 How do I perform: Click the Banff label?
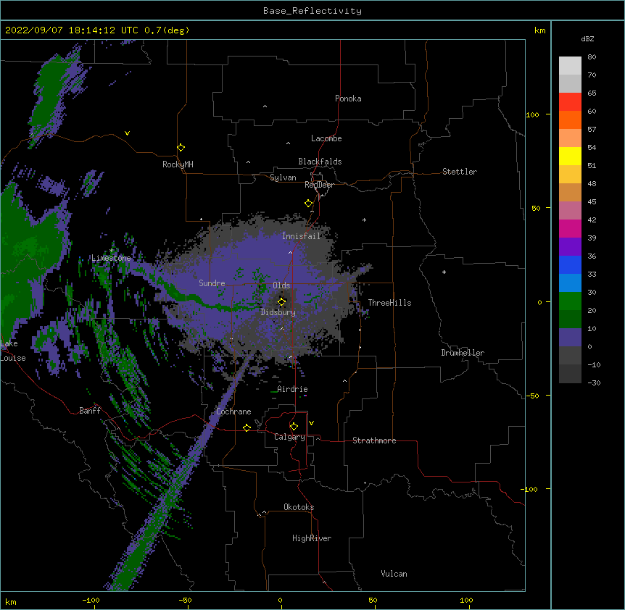pyautogui.click(x=90, y=411)
